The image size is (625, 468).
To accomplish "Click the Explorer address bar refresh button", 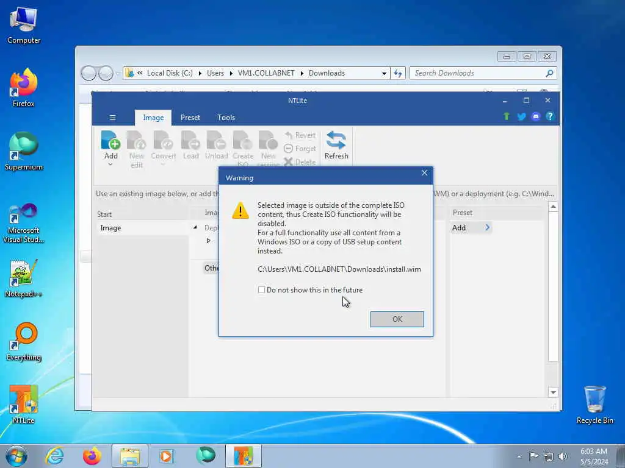I will [398, 73].
